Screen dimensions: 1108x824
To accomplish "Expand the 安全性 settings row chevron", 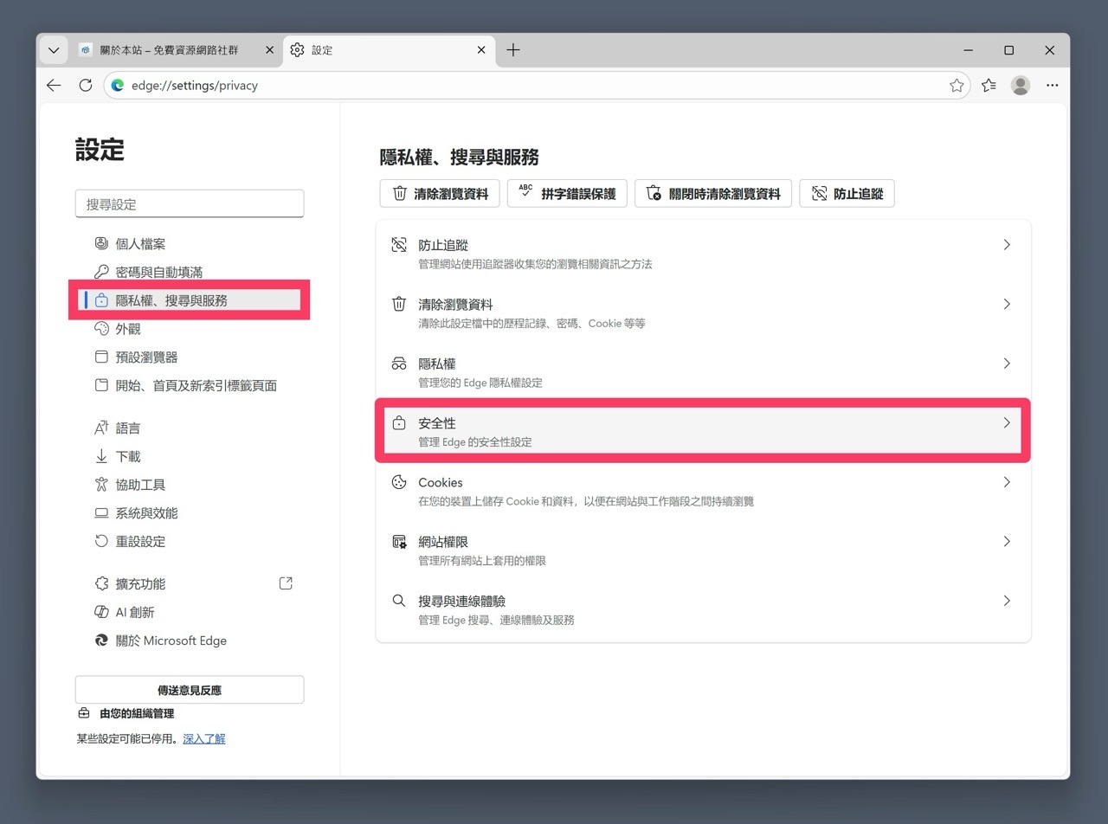I will click(1006, 423).
